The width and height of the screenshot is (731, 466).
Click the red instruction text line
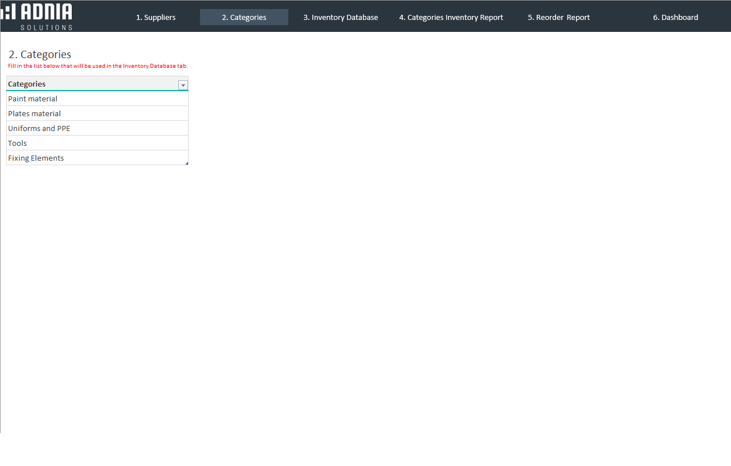click(97, 66)
